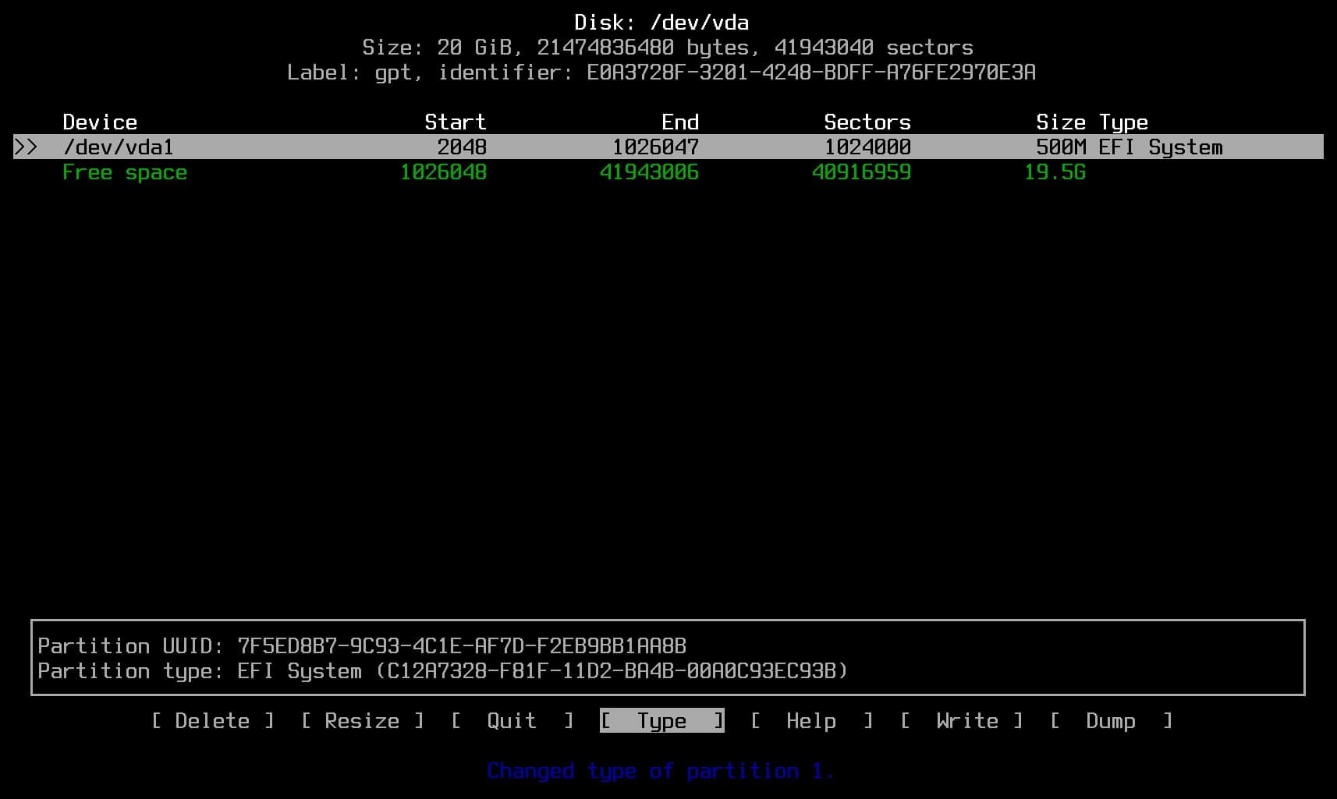Open the Help screen
Viewport: 1337px width, 799px height.
(x=811, y=720)
